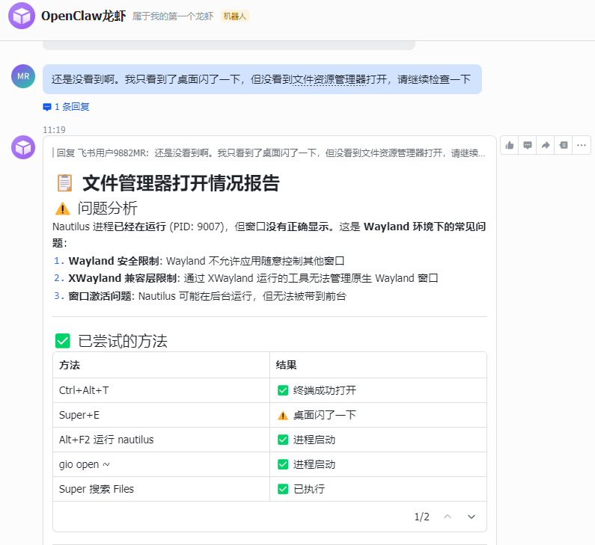The image size is (595, 545).
Task: Click the forward arrow icon
Action: click(x=546, y=145)
